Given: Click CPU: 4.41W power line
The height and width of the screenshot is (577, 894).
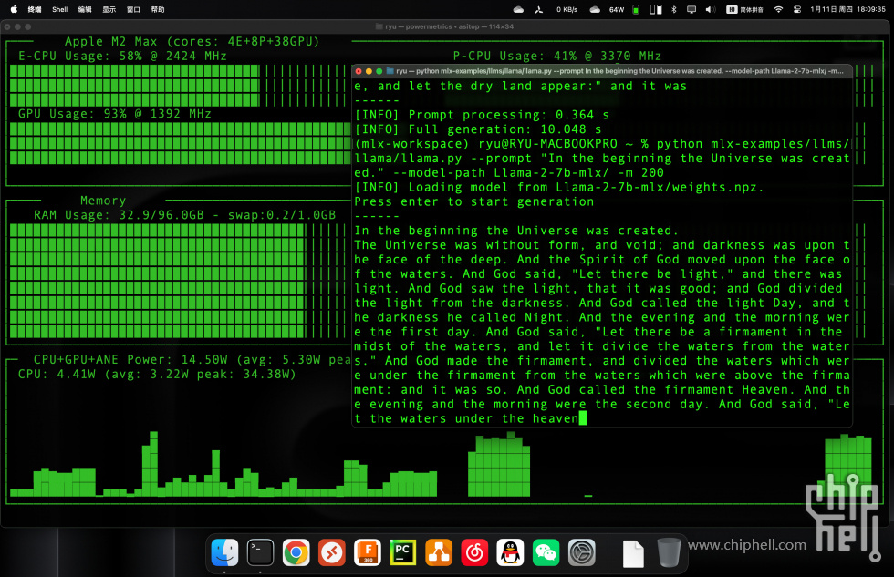Looking at the screenshot, I should click(x=157, y=375).
